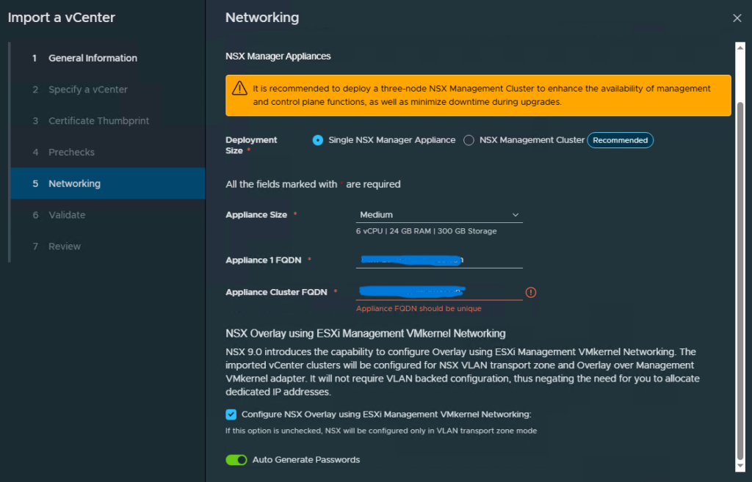Screen dimensions: 752x482
Task: Select step 5 Networking in wizard
Action: 74,183
